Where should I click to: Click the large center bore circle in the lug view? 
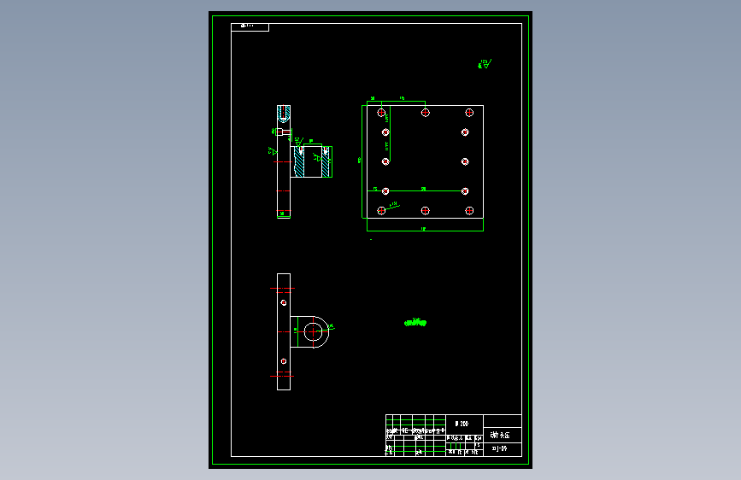tap(313, 331)
